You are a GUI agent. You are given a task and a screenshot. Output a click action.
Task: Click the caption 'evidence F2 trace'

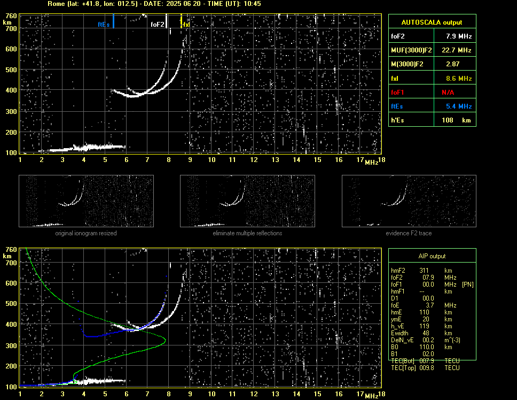pyautogui.click(x=409, y=233)
